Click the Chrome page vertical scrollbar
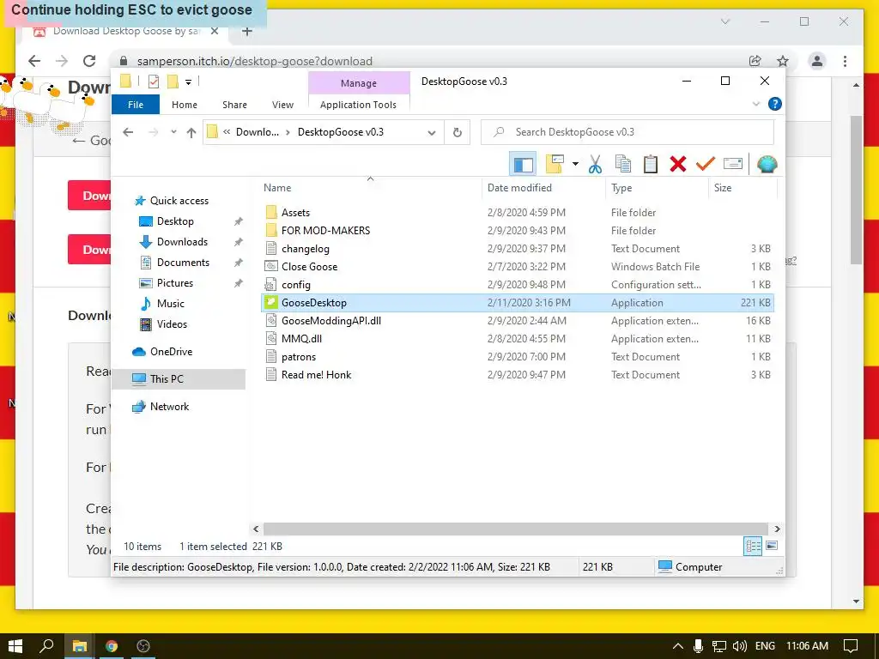Image resolution: width=879 pixels, height=659 pixels. pos(856,190)
